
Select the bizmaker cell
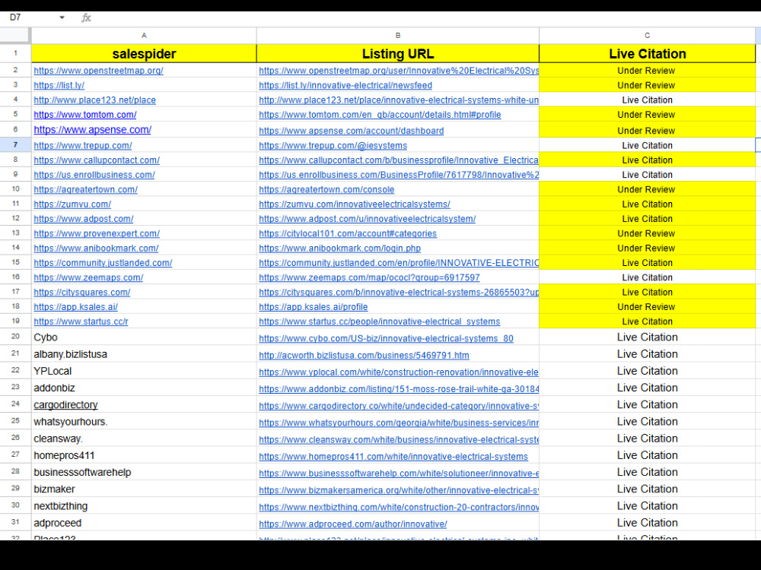144,489
